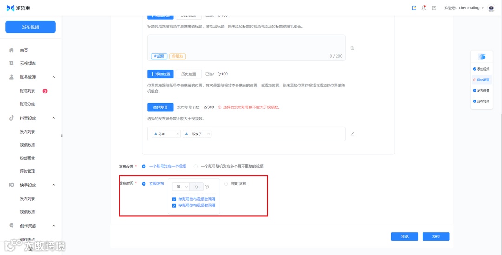Viewport: 502px width, 255px height.
Task: Delete the title box via trash icon
Action: pyautogui.click(x=352, y=48)
